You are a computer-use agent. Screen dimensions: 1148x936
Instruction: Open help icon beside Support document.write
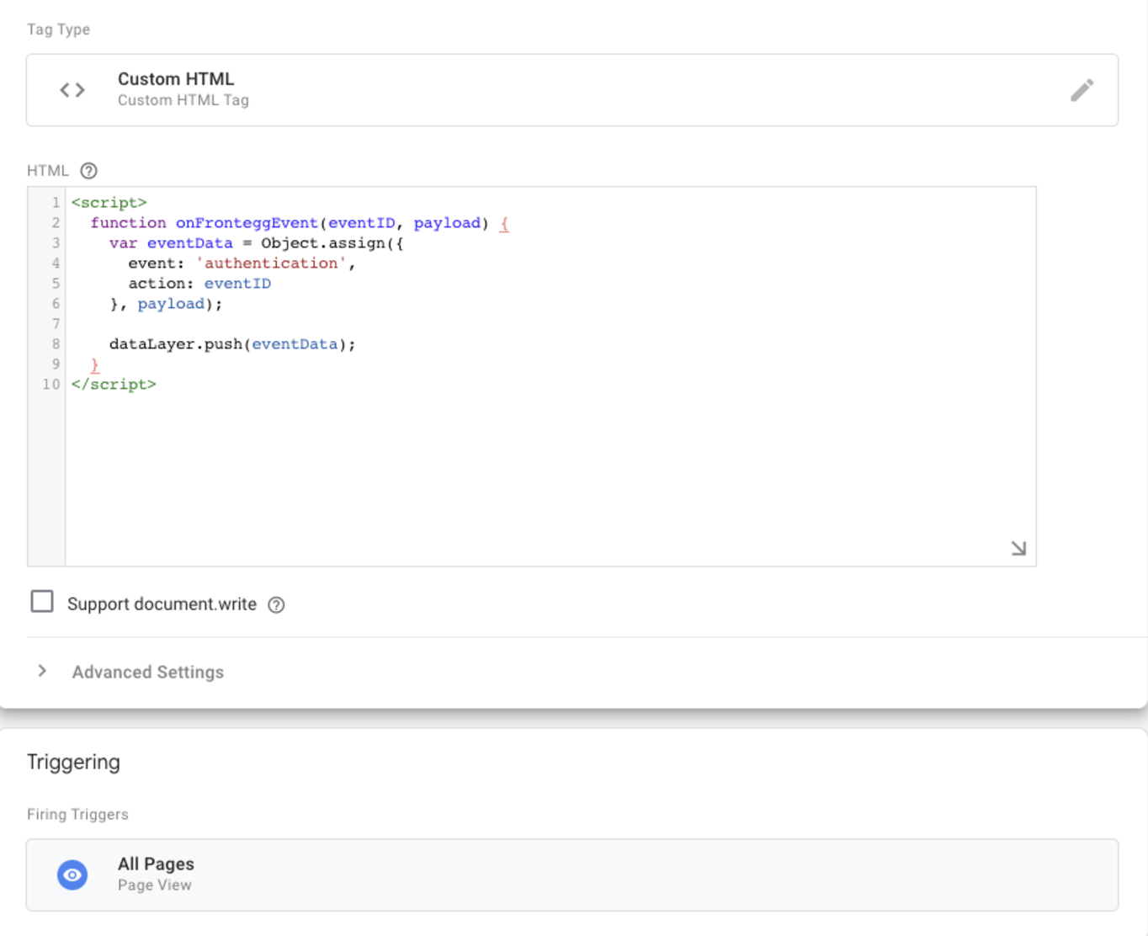coord(276,605)
